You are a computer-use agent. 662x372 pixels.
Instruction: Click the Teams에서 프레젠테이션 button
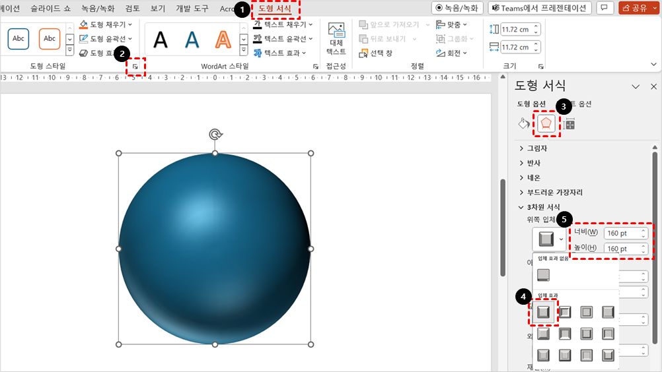click(540, 8)
